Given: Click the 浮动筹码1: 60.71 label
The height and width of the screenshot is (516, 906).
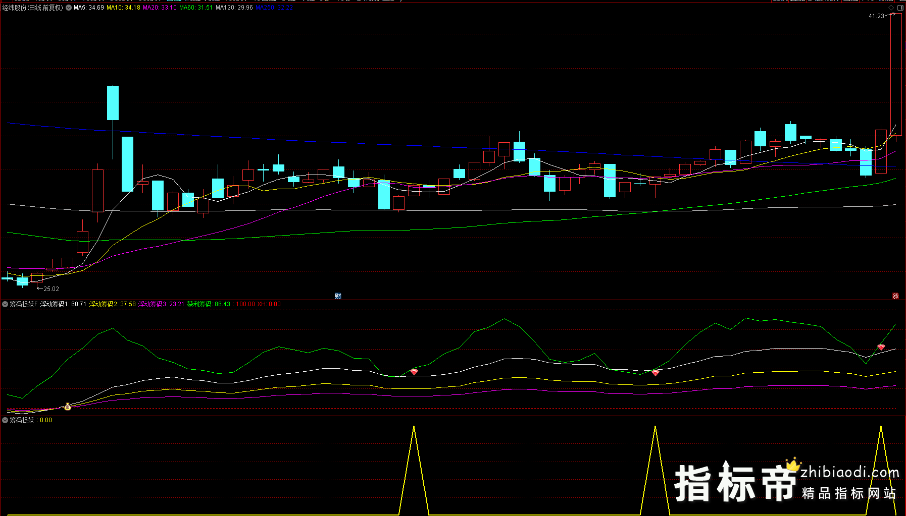Looking at the screenshot, I should click(x=63, y=304).
